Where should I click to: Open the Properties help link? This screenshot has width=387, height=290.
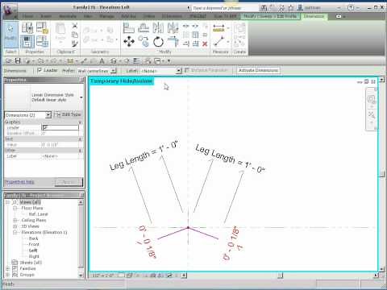pos(19,182)
